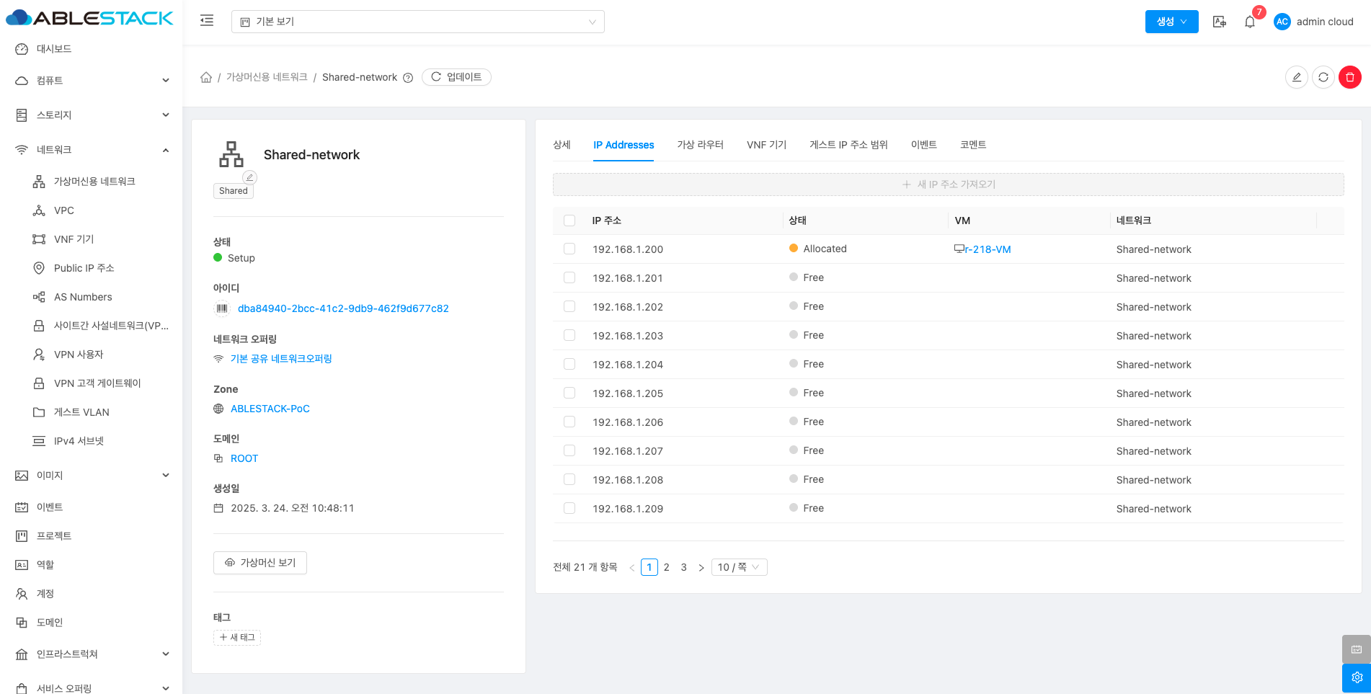Open the 10 / 쪽 page size dropdown
This screenshot has height=694, width=1371.
pos(738,567)
